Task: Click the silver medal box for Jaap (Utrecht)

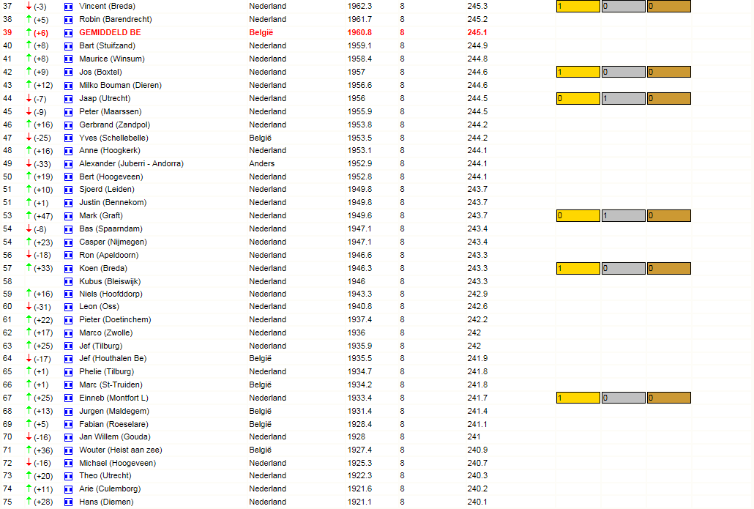Action: pos(623,99)
